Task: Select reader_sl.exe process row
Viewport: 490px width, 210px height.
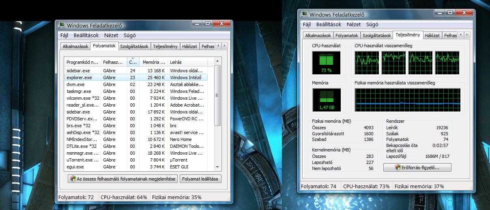Action: [x=136, y=105]
